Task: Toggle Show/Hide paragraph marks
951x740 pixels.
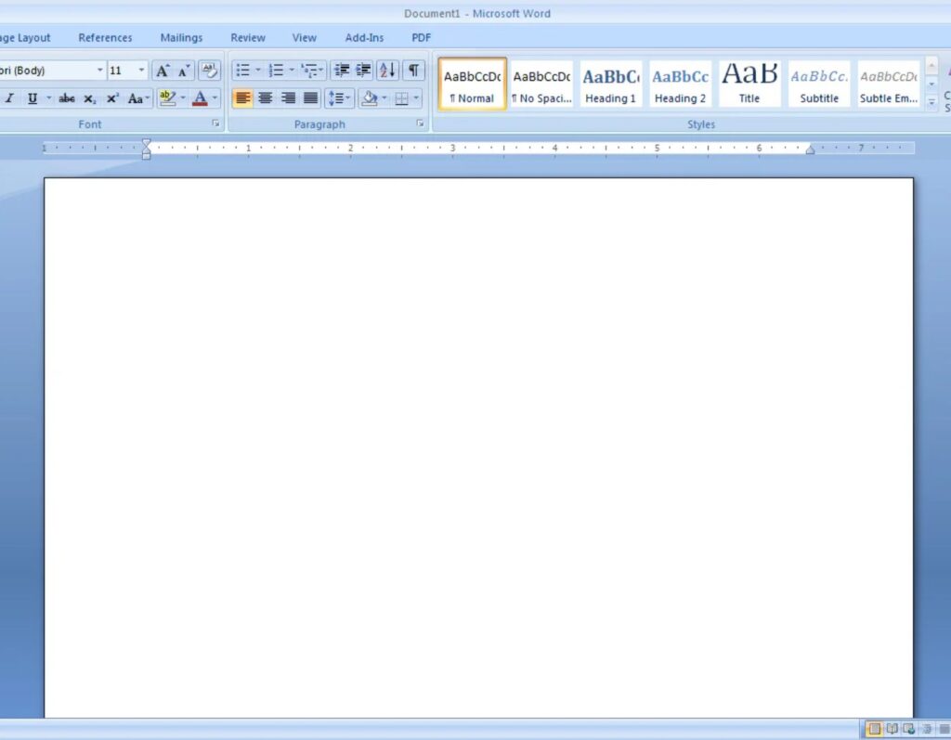Action: 413,71
